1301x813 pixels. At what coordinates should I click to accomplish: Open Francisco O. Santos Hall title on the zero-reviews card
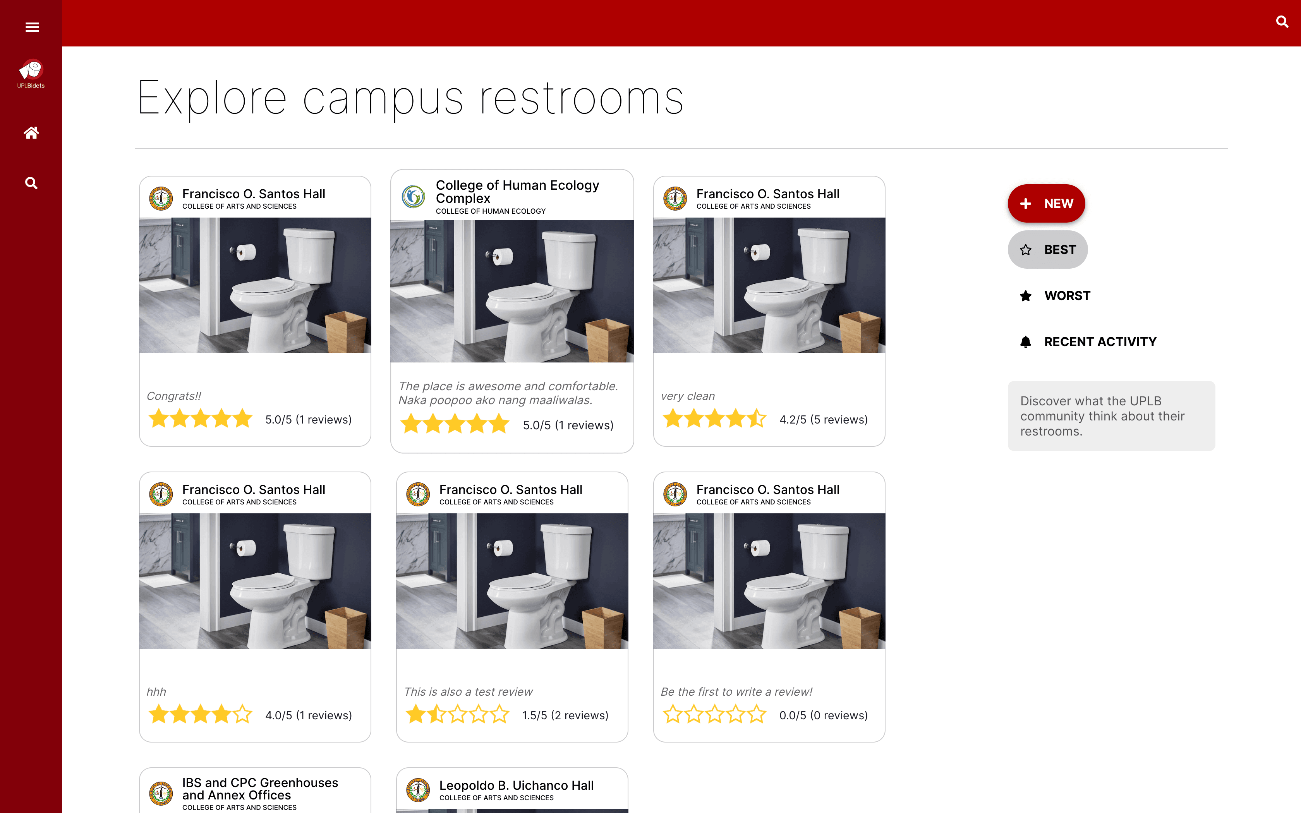(x=768, y=489)
